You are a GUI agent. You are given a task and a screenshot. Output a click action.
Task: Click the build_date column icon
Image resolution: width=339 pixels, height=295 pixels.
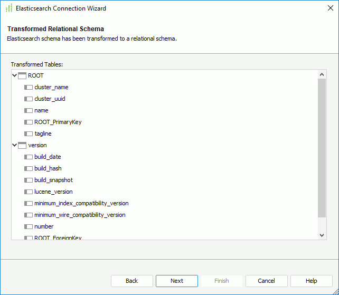[x=29, y=157]
